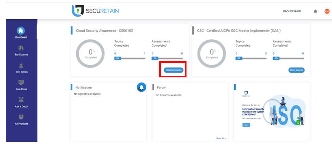Image resolution: width=332 pixels, height=148 pixels.
Task: Open the notification bell in header
Action: [315, 11]
